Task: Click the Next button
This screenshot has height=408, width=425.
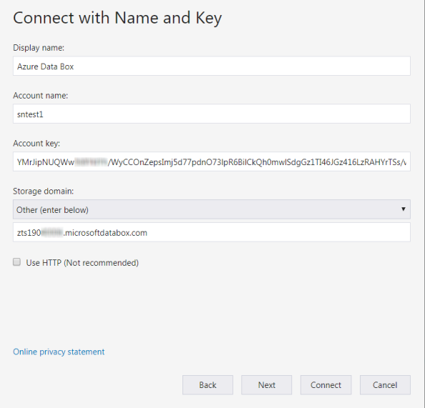Action: click(266, 385)
